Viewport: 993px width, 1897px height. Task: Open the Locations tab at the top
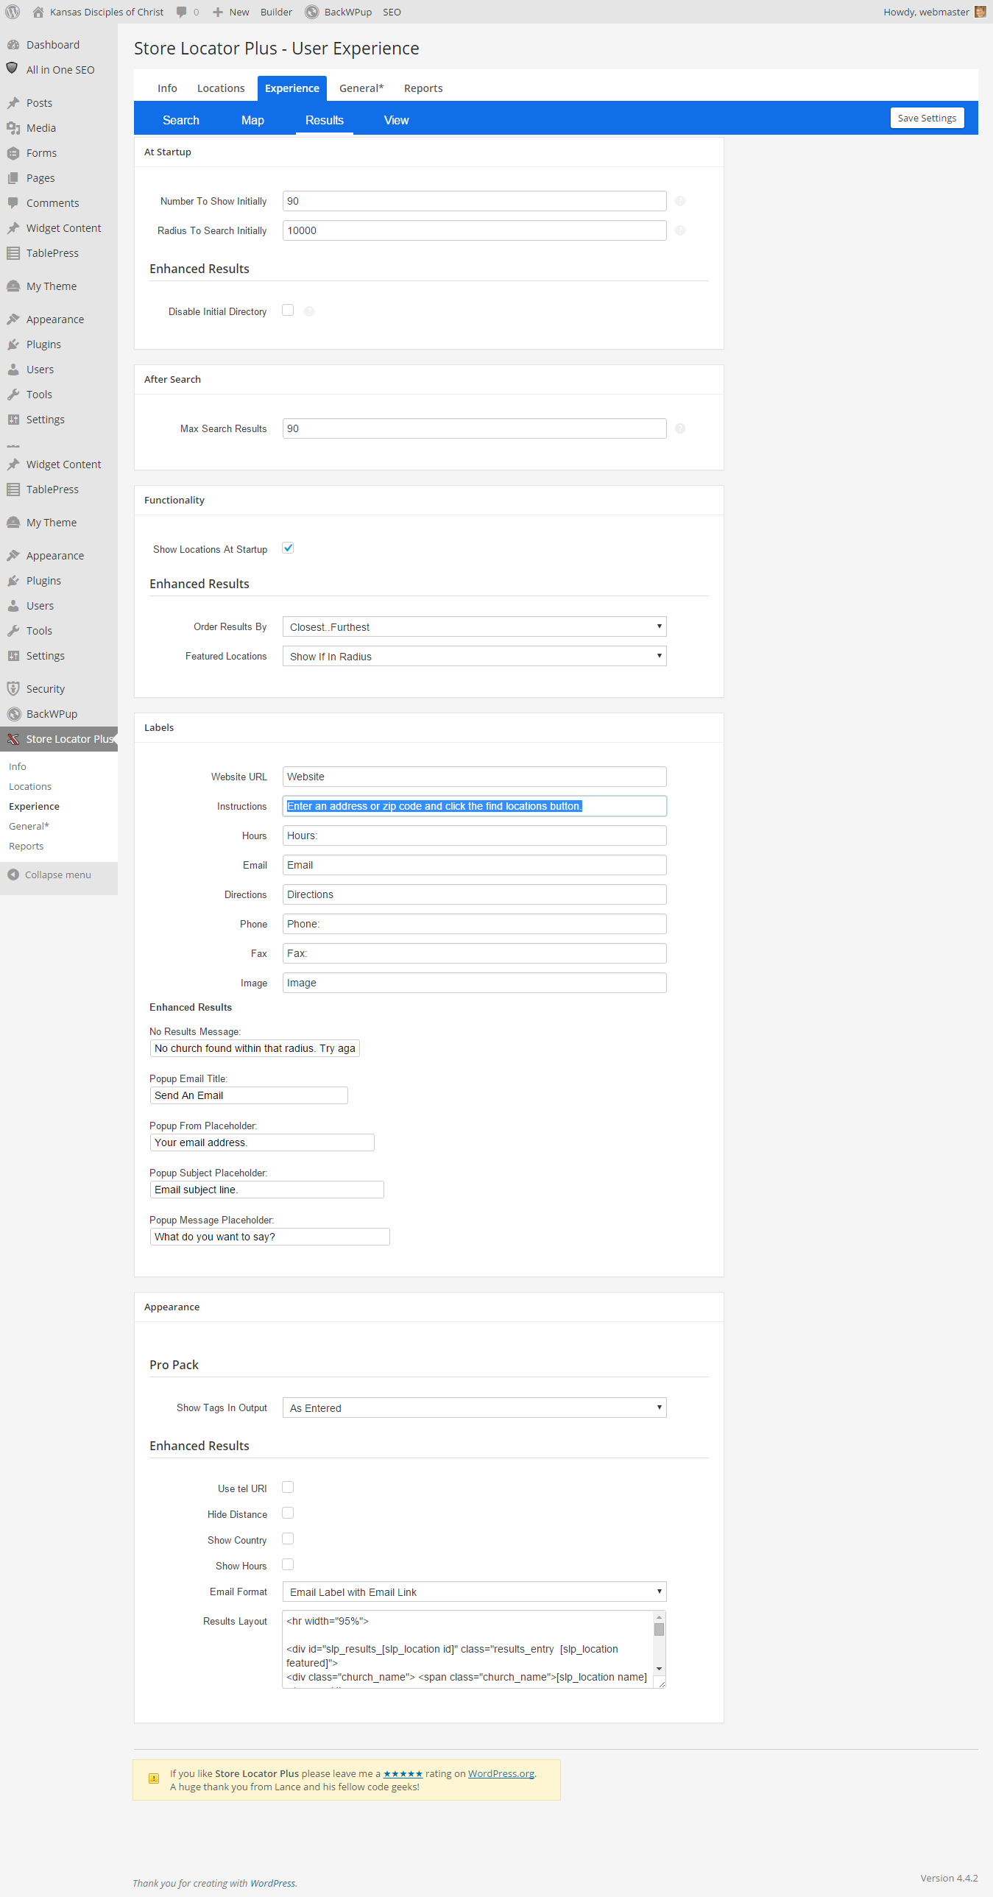tap(221, 88)
